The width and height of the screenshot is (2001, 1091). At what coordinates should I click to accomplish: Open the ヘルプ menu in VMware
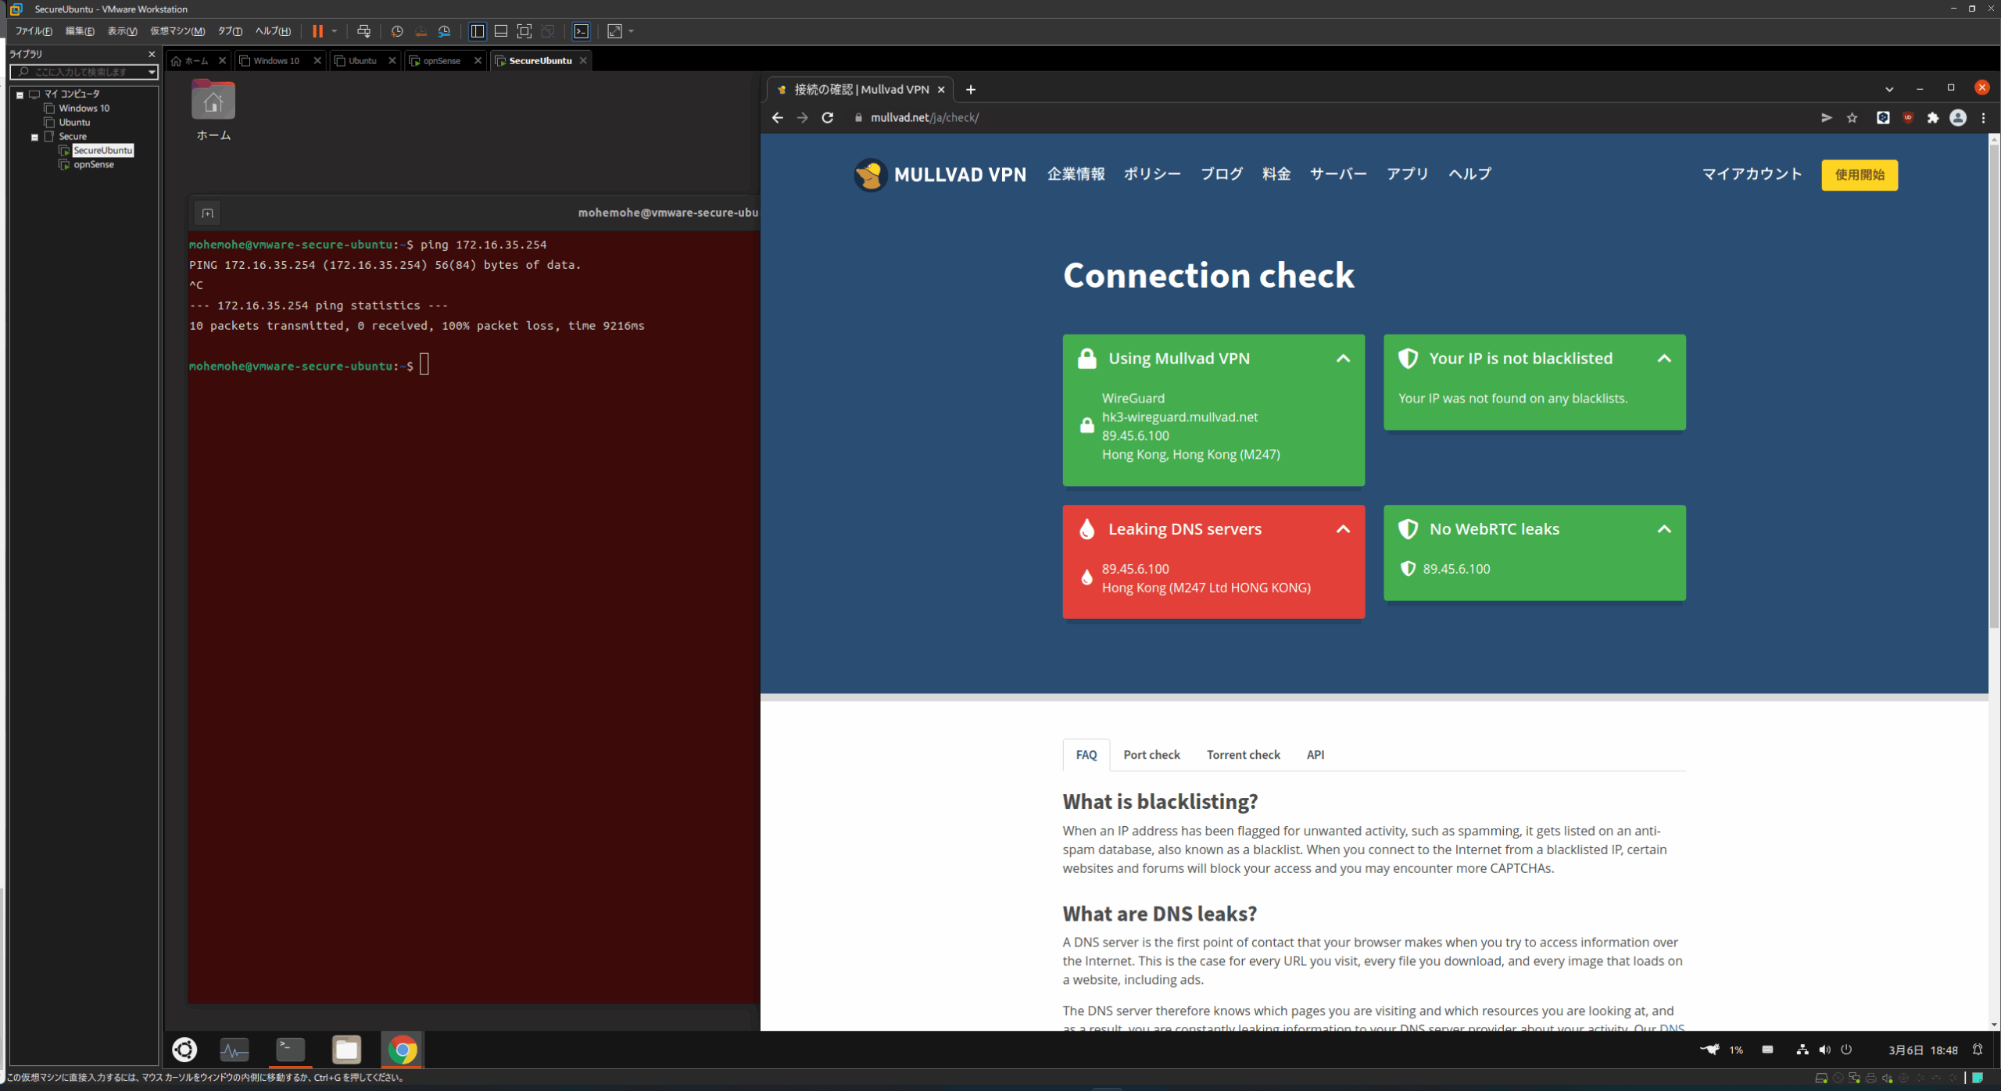point(273,31)
